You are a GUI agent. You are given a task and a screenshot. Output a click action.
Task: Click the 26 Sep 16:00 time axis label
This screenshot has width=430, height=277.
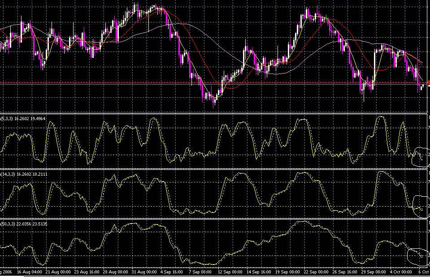point(345,272)
